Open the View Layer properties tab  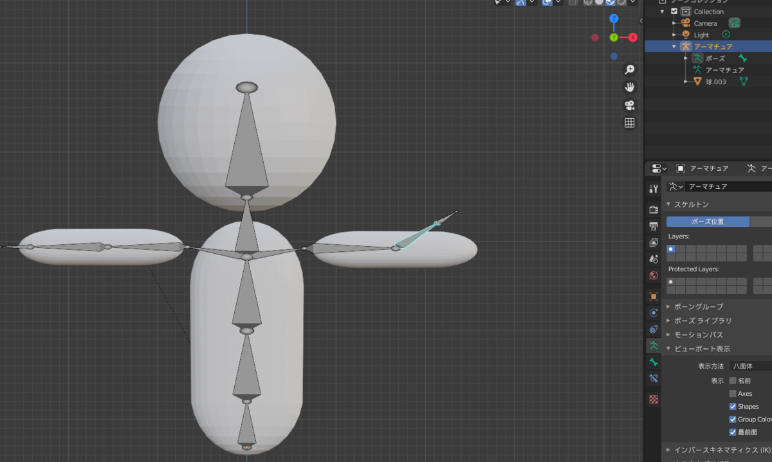(x=654, y=242)
